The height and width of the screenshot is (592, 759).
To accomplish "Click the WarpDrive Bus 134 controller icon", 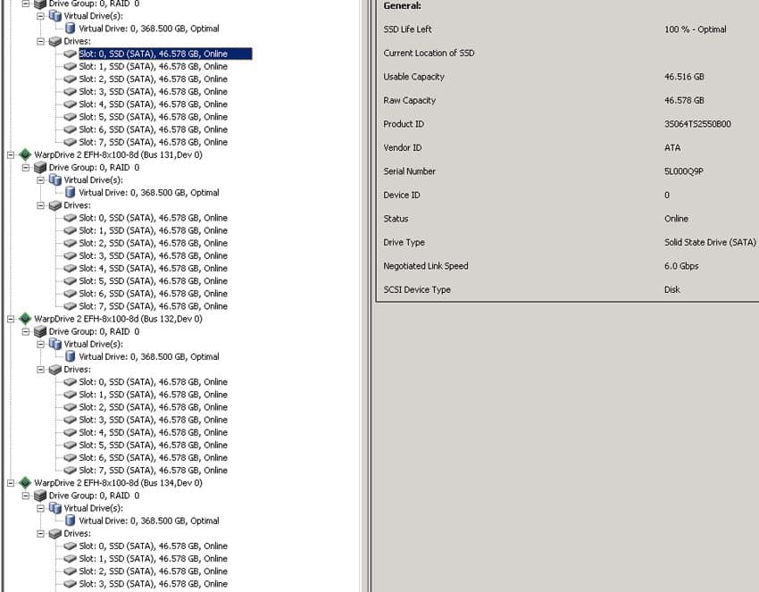I will [25, 483].
